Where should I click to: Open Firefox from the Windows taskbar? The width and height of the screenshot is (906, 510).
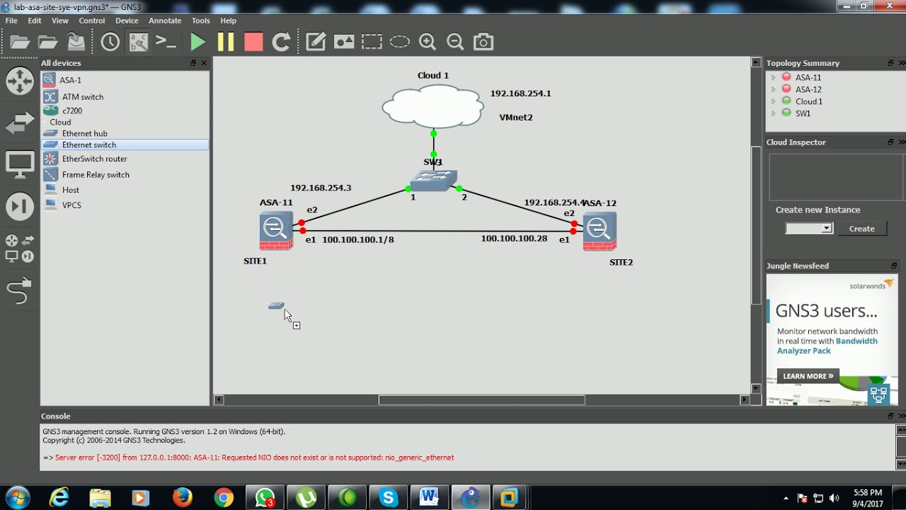coord(182,498)
